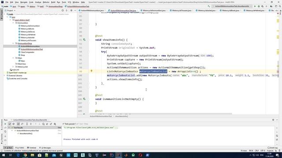Collapse the Main package node
This screenshot has height=158, width=282.
[13, 58]
